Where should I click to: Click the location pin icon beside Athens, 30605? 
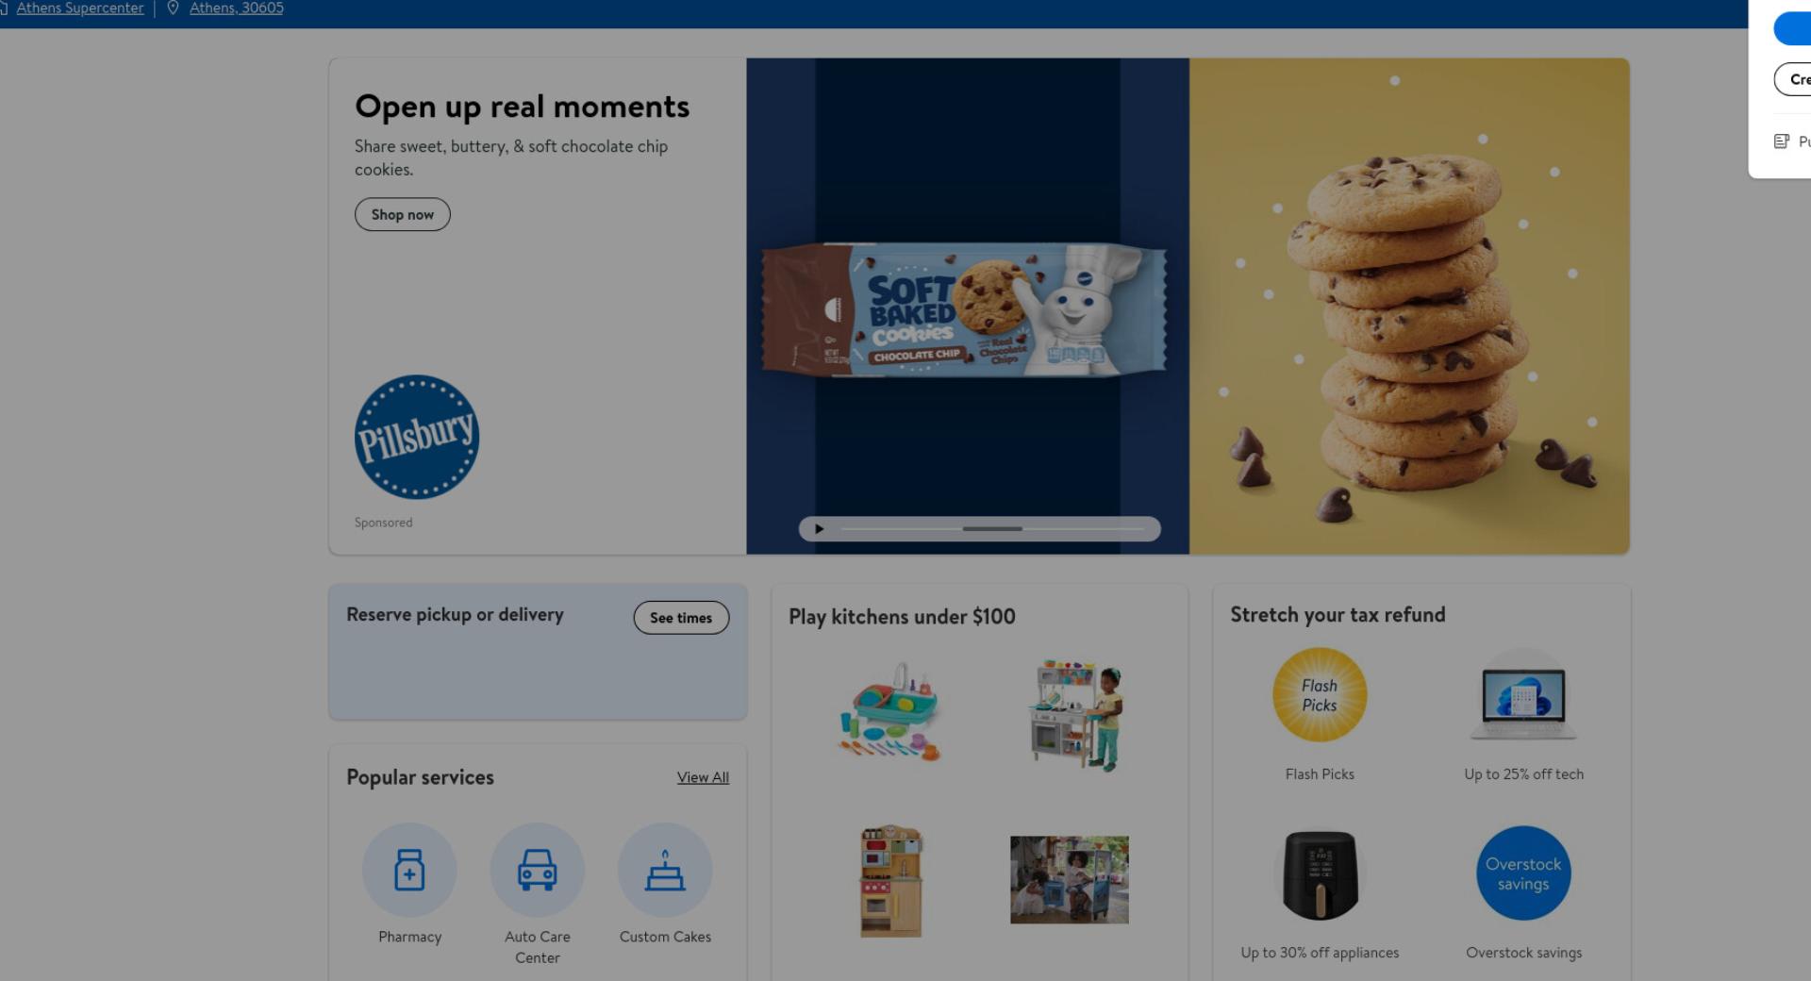coord(173,8)
